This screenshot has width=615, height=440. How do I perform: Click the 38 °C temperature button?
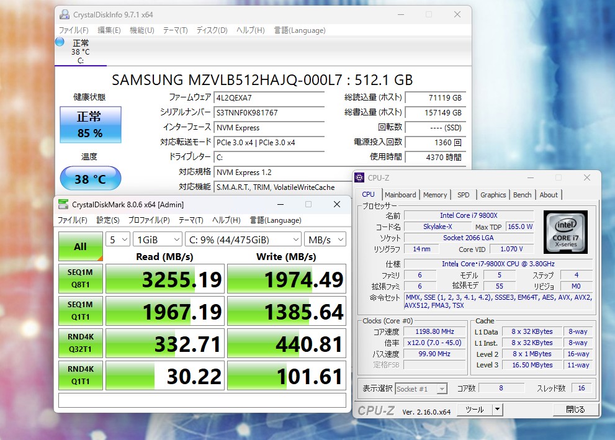click(x=90, y=179)
